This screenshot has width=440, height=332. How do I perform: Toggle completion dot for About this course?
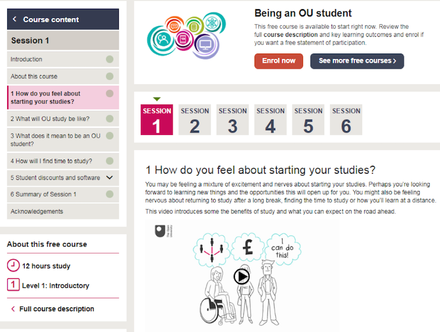(109, 76)
